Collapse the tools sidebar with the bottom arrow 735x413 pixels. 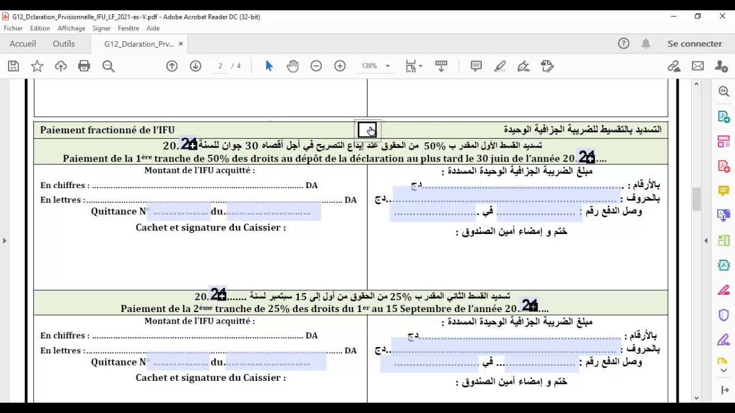pyautogui.click(x=724, y=390)
